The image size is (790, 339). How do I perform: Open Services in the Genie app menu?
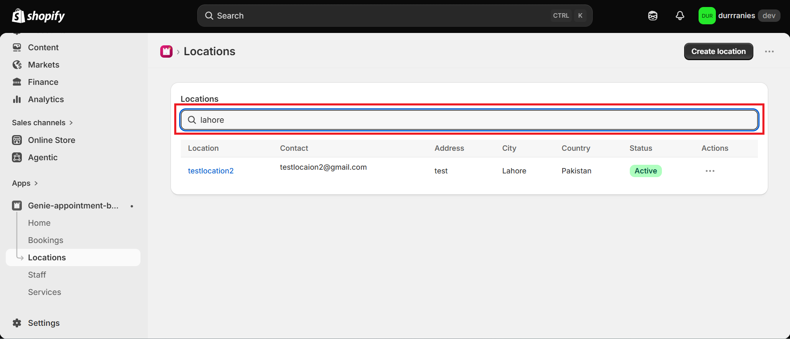(x=44, y=292)
